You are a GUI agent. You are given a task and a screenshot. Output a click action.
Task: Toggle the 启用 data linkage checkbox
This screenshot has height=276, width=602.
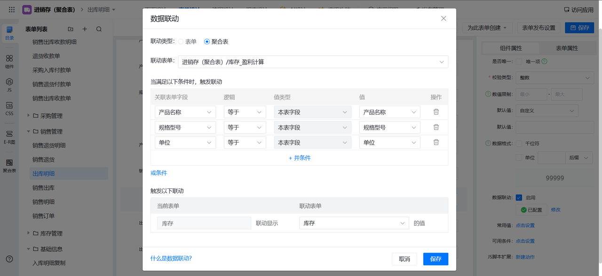tap(519, 198)
